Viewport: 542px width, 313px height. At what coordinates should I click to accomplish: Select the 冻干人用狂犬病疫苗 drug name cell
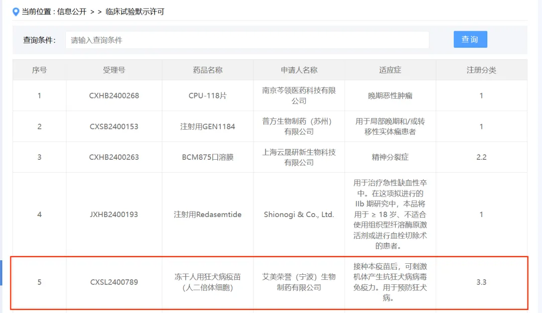point(207,282)
